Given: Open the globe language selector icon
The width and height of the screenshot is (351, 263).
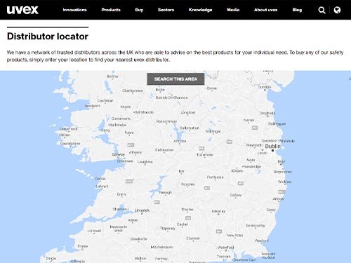Looking at the screenshot, I should tap(337, 10).
